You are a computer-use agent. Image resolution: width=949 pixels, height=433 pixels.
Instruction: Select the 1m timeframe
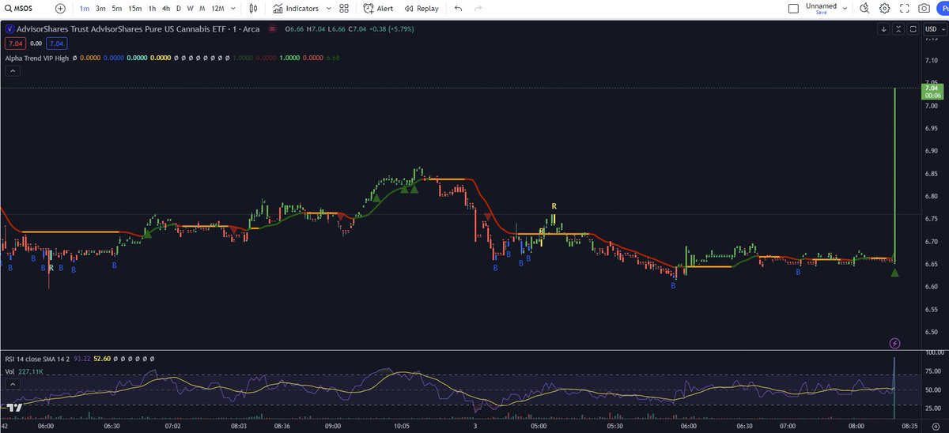pyautogui.click(x=85, y=9)
